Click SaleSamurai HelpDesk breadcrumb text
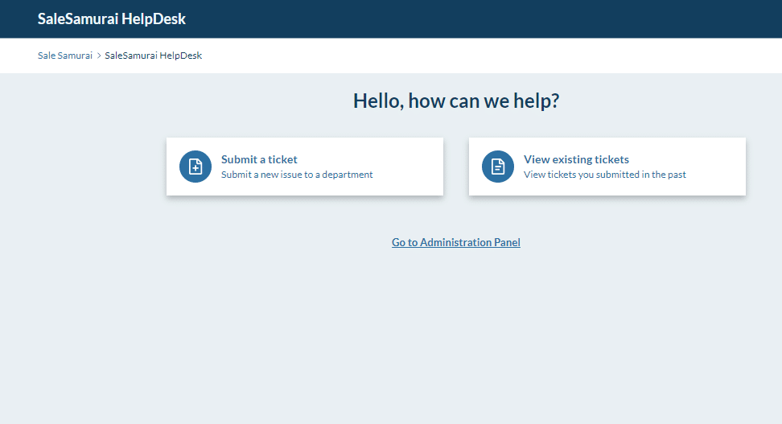Image resolution: width=782 pixels, height=424 pixels. (153, 56)
